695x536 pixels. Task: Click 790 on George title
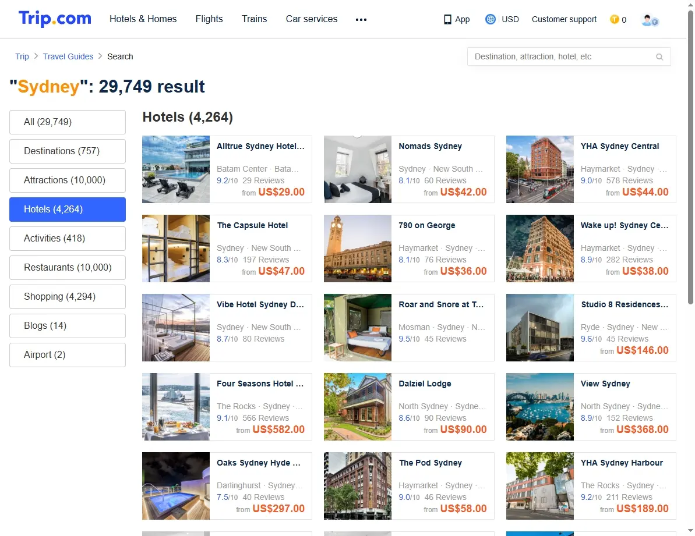(x=427, y=225)
